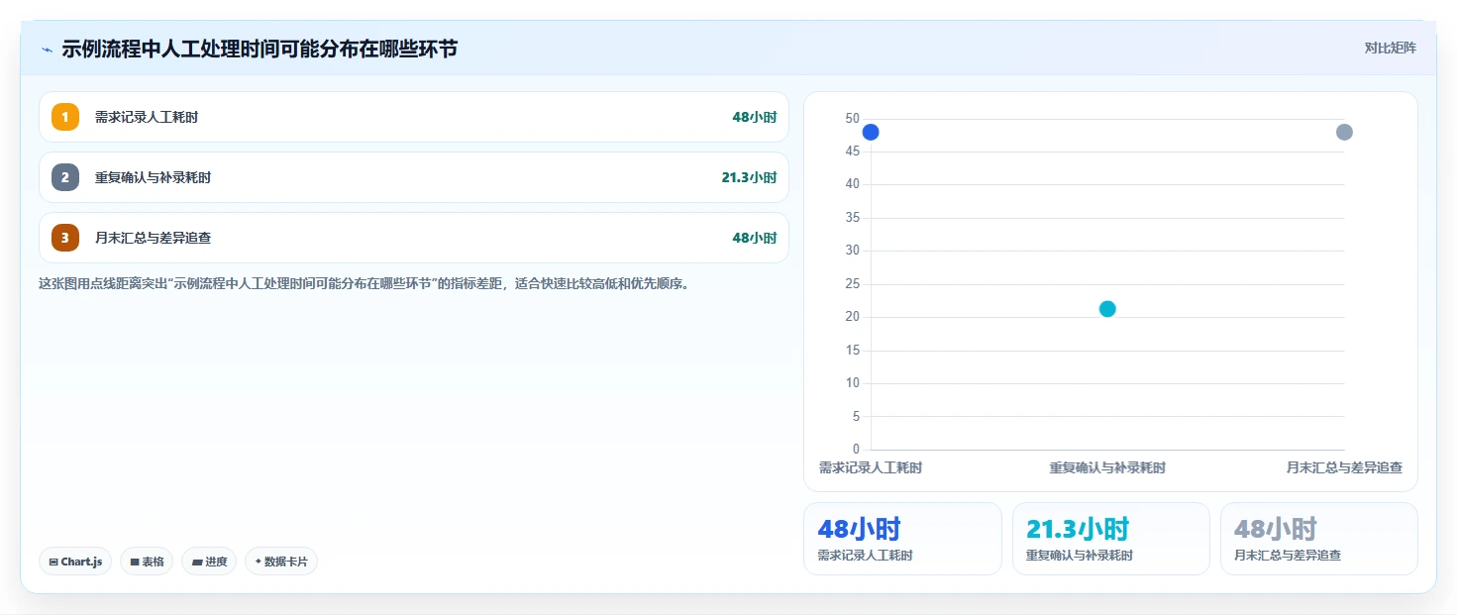Click the 数据卡片 tag

pyautogui.click(x=281, y=562)
